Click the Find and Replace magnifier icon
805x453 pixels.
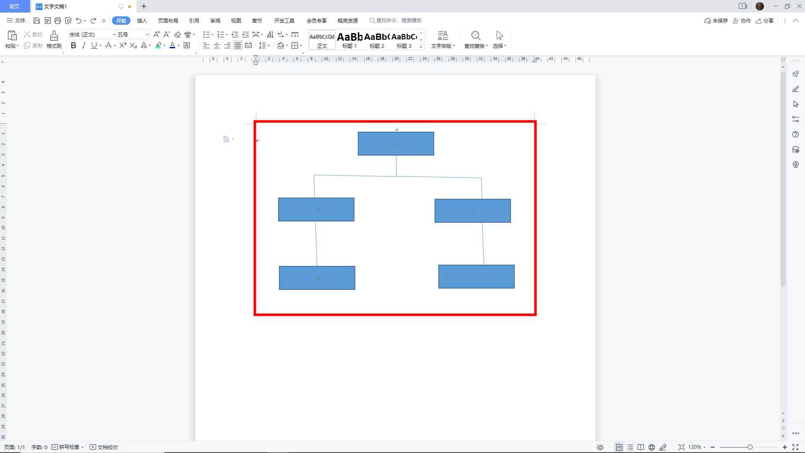[x=475, y=36]
